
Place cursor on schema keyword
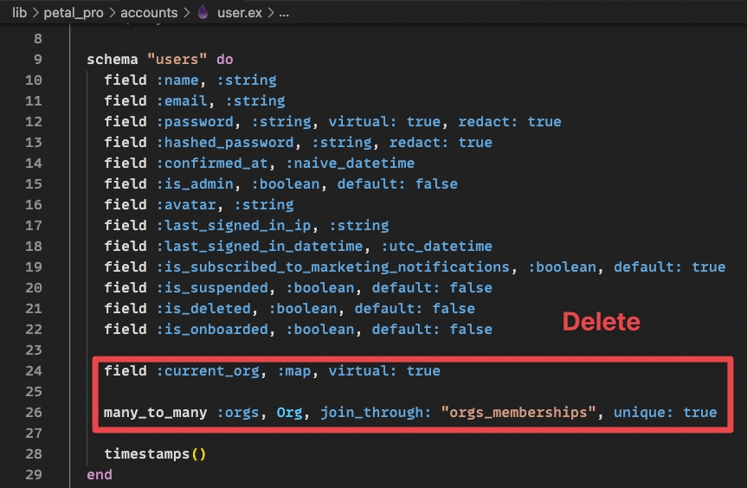(x=113, y=60)
